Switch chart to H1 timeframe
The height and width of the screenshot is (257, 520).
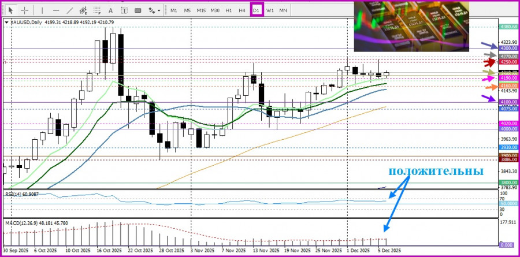click(x=228, y=10)
